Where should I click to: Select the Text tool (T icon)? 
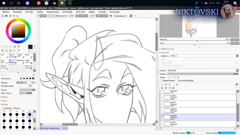[x=18, y=46]
